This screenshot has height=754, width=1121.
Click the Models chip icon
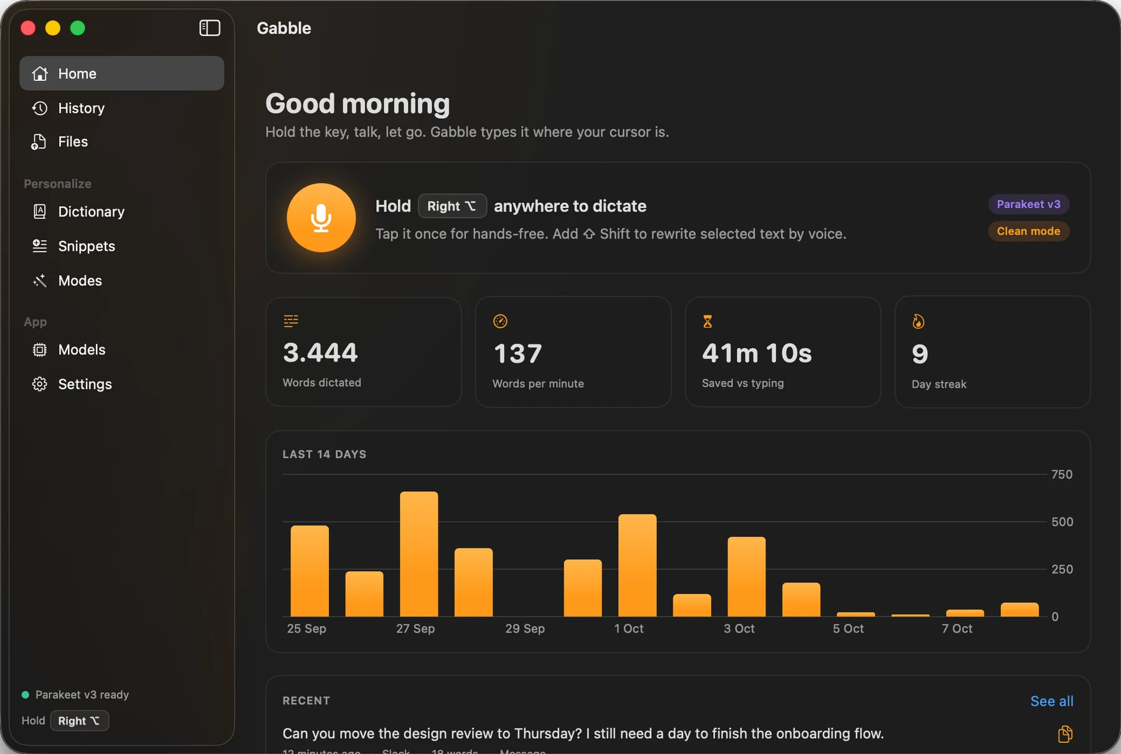tap(40, 350)
